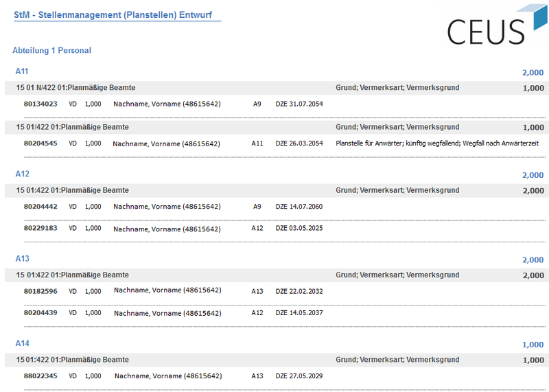Click the A13 group header
The width and height of the screenshot is (549, 392).
coord(22,259)
